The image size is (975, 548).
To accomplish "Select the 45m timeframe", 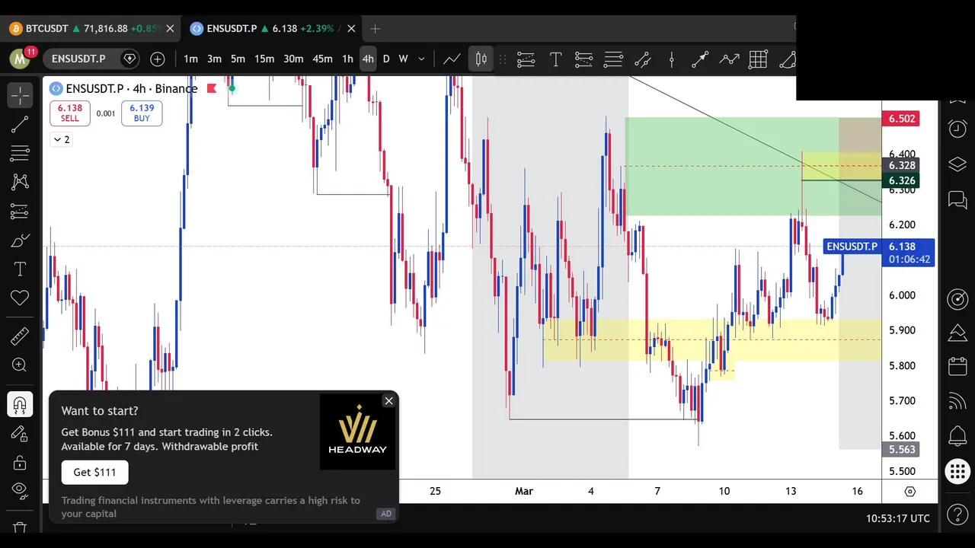I will (x=322, y=59).
